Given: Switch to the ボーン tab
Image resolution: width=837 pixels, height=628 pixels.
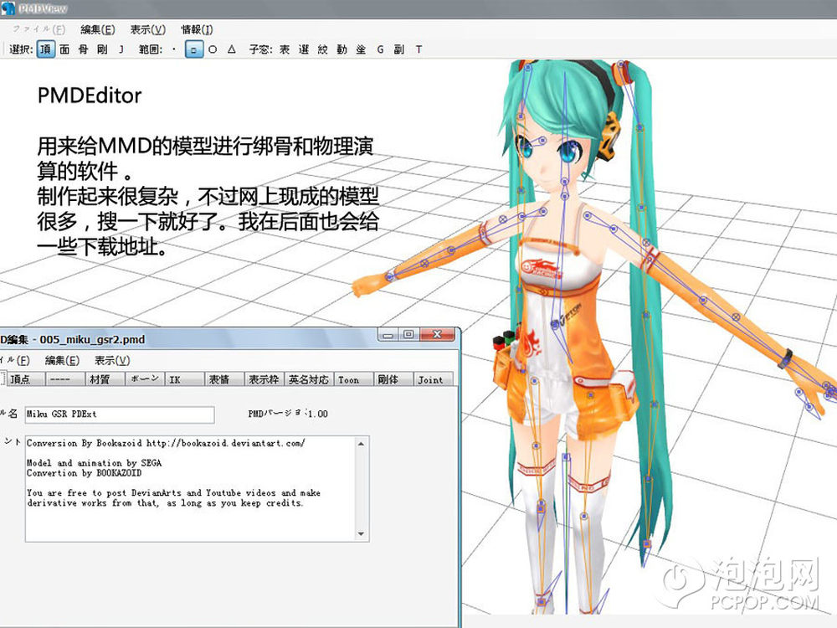Looking at the screenshot, I should tap(145, 379).
